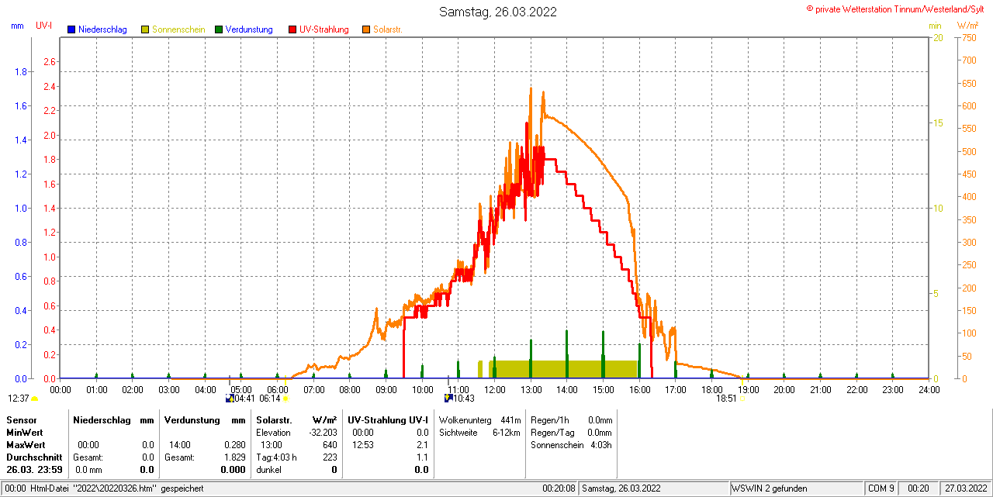Click the 13:00 x-axis tick label
Screen dimensions: 993x497
tap(531, 389)
